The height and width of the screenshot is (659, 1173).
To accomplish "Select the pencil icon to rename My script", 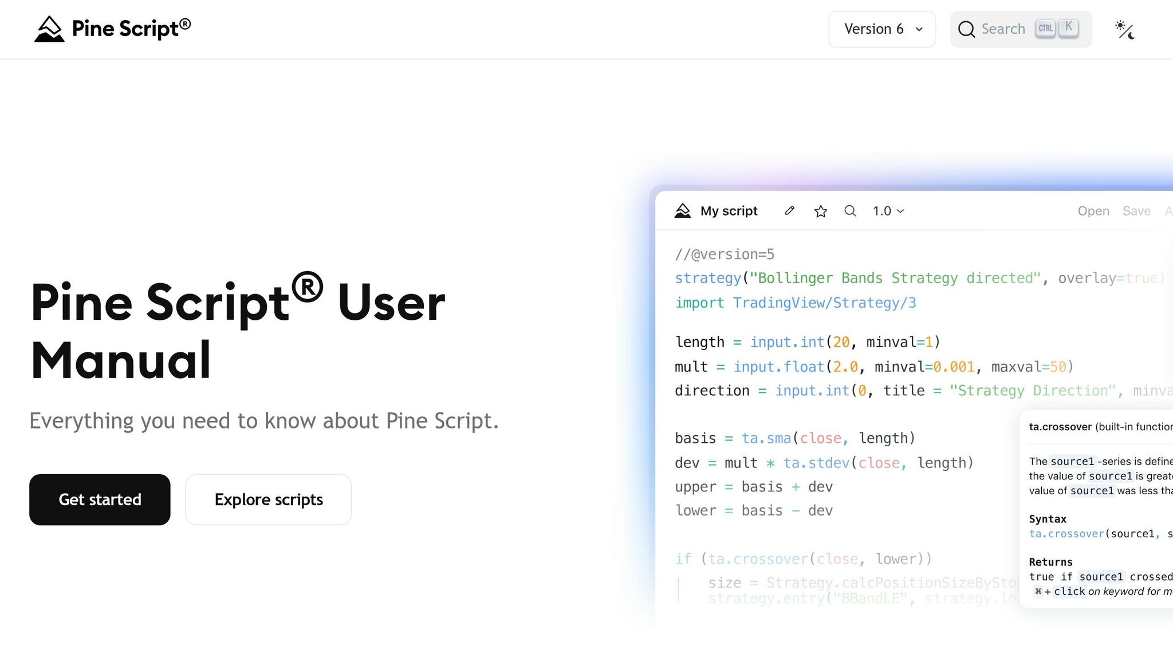I will click(x=790, y=211).
